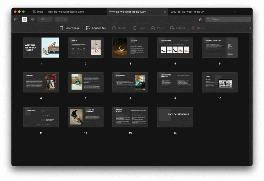The height and width of the screenshot is (181, 264).
Task: Click the Append file button
Action: [x=96, y=28]
